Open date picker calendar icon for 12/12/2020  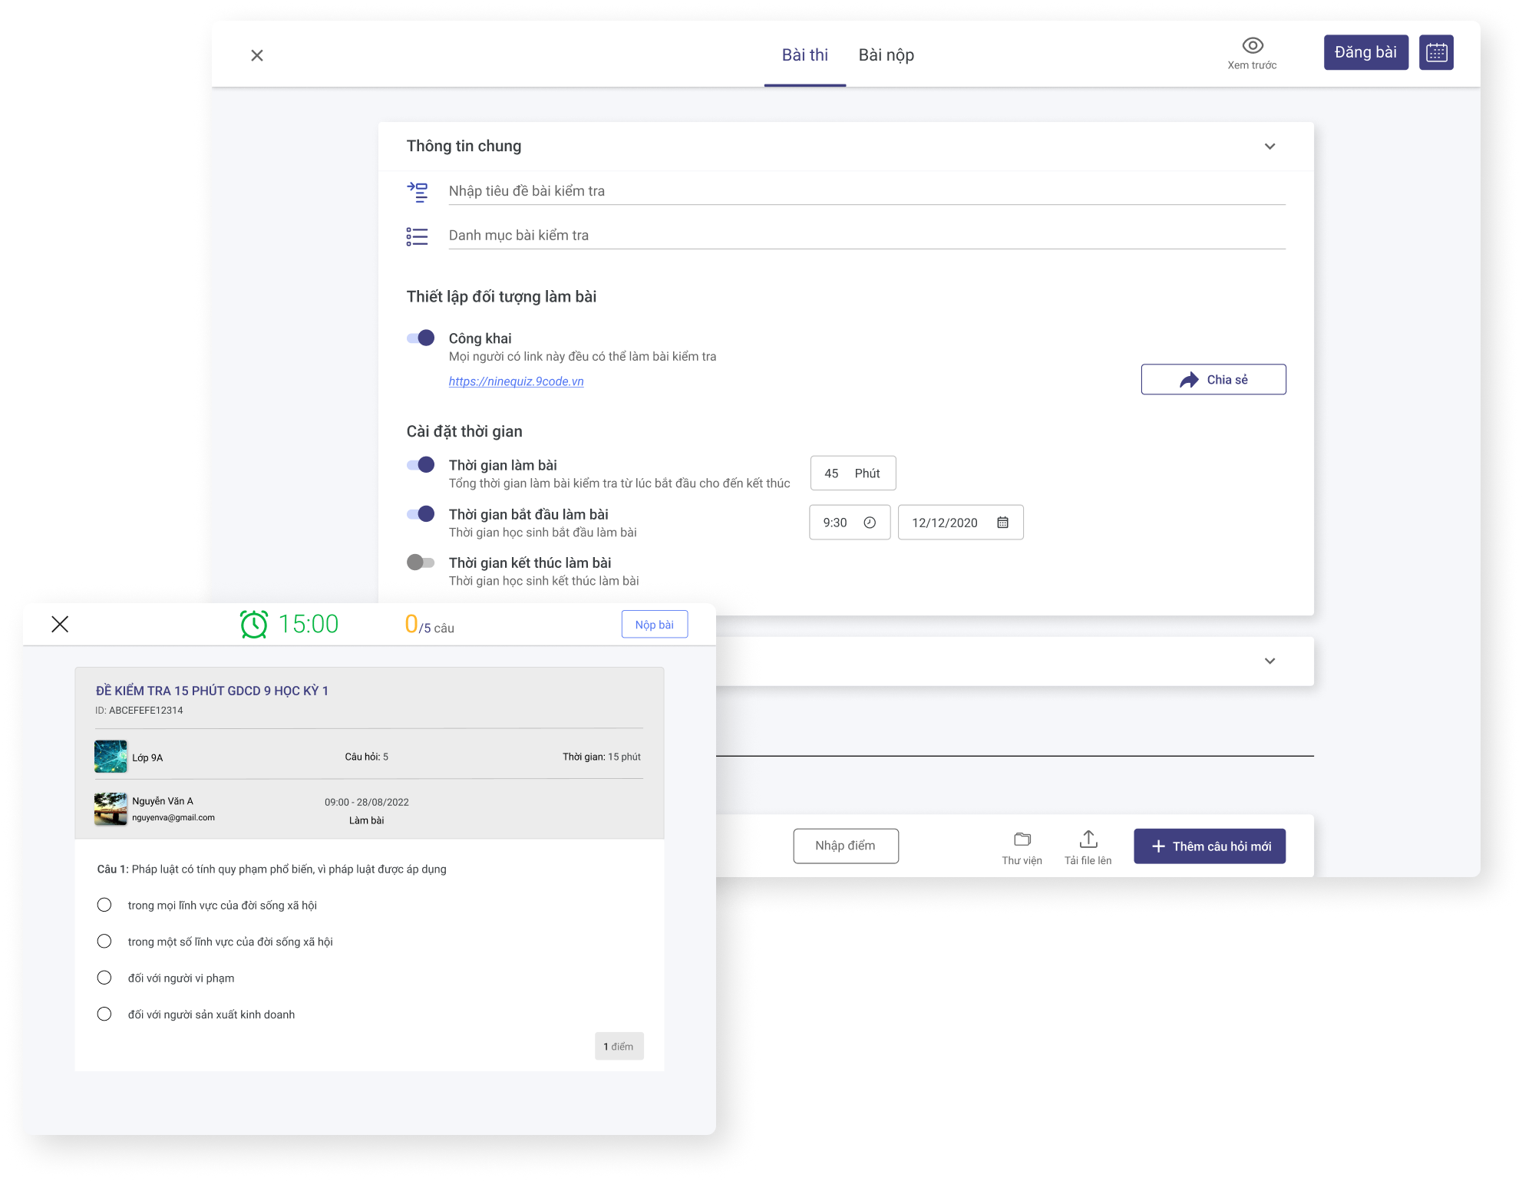tap(1002, 523)
